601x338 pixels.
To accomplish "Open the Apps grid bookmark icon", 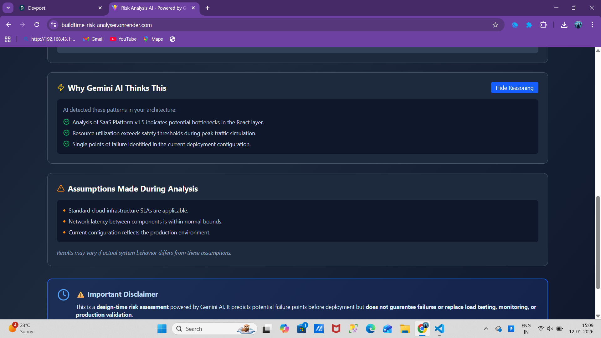I will pyautogui.click(x=8, y=39).
